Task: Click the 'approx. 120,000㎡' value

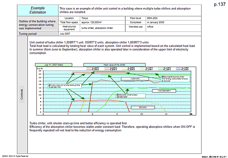Action: pos(92,22)
